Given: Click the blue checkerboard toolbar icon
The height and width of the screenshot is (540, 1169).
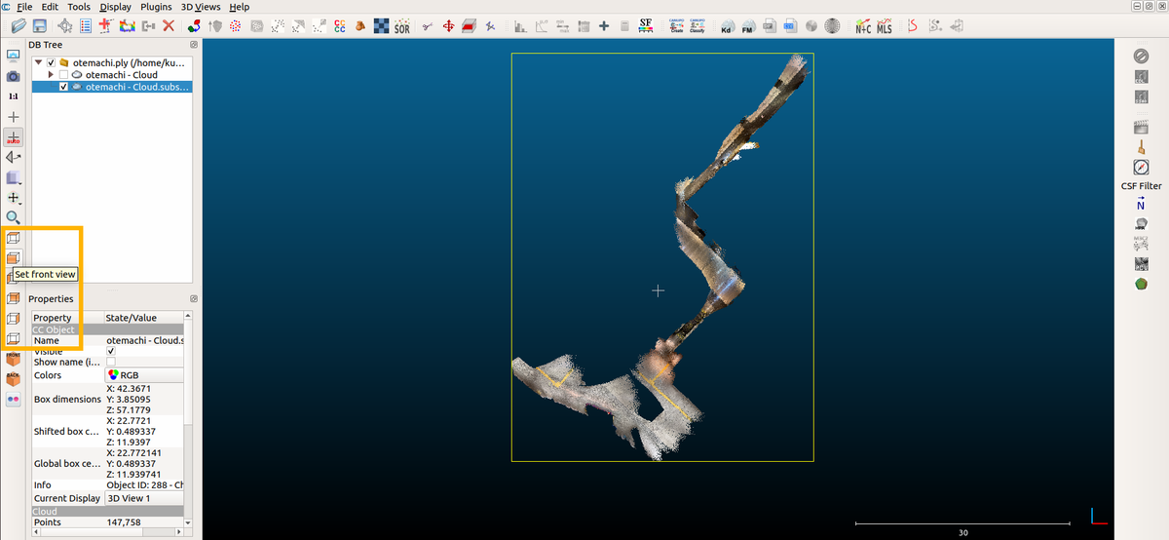Looking at the screenshot, I should pos(382,26).
